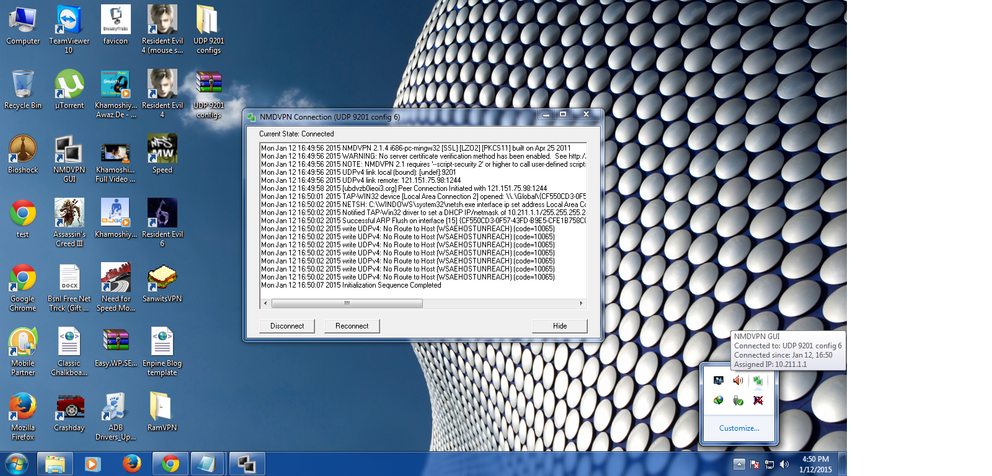992x476 pixels.
Task: Select the Mobile Partner shortcut
Action: click(x=23, y=351)
